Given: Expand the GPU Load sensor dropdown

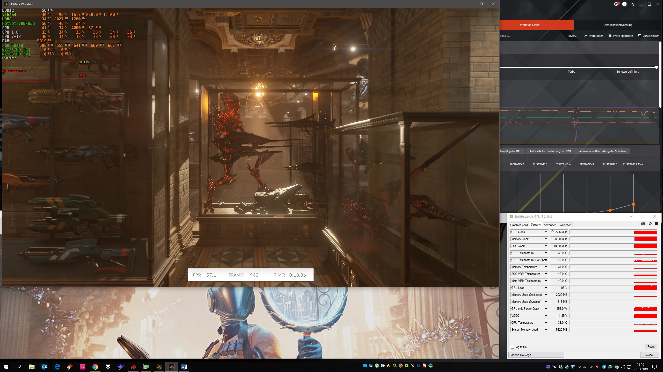Looking at the screenshot, I should (546, 288).
